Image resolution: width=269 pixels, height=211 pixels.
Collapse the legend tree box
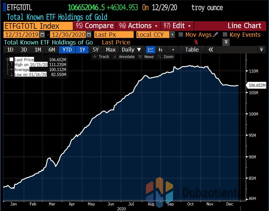click(7, 59)
